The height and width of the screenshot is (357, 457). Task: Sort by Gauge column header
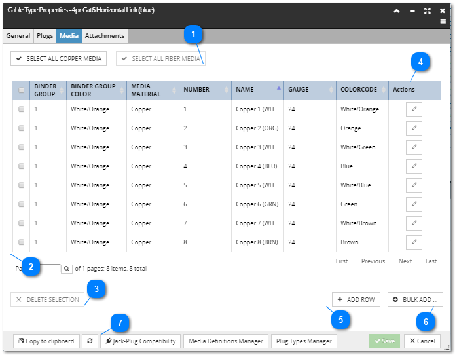coord(310,90)
